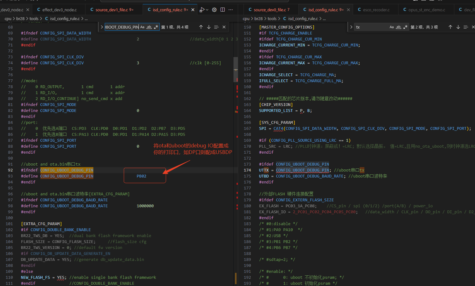Go to previous match in right find widget
The image size is (475, 286).
[450, 27]
